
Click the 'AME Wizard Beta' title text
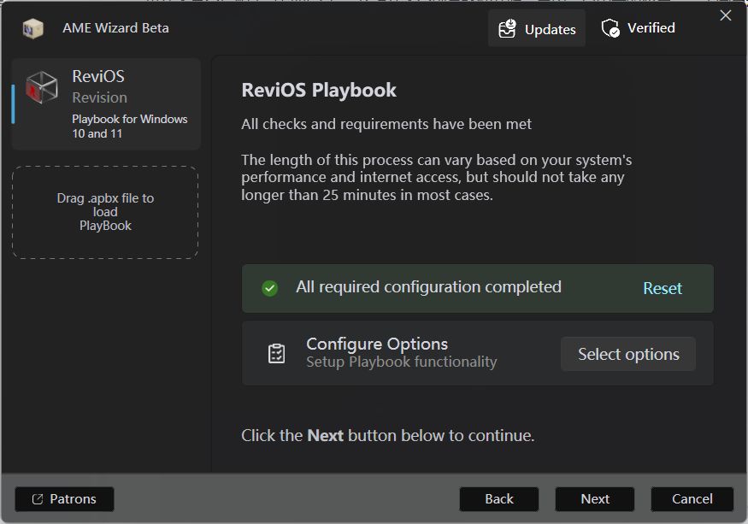point(115,28)
